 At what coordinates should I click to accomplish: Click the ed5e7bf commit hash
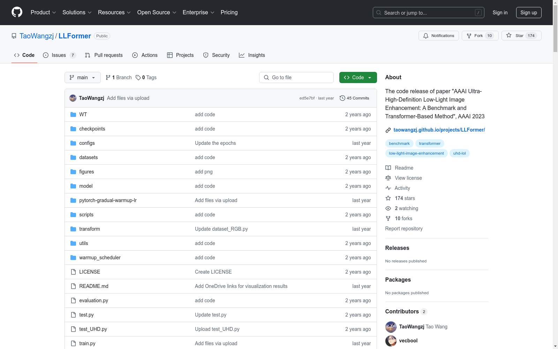(x=307, y=98)
